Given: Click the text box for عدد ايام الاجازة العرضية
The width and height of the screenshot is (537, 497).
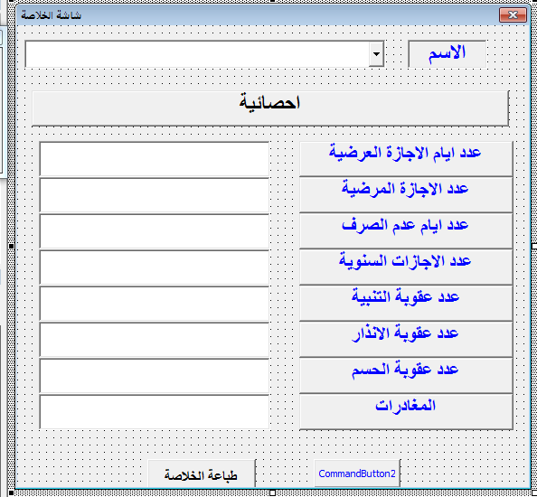Looking at the screenshot, I should point(154,159).
